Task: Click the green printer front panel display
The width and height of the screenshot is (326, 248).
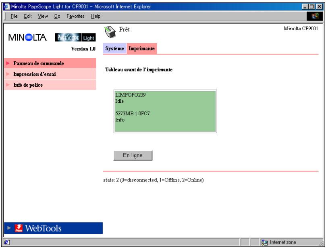Action: pyautogui.click(x=165, y=111)
